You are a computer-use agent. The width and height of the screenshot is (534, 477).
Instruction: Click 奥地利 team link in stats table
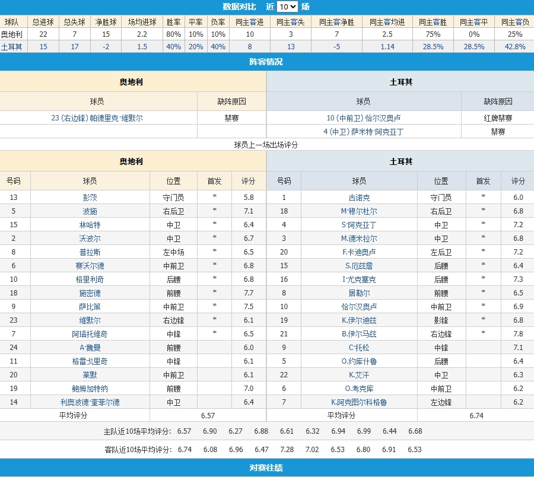click(11, 34)
